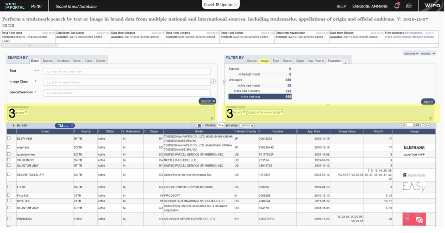Screen dimensions: 445x233
Task: Open the shopping basket icon
Action: (x=409, y=6)
